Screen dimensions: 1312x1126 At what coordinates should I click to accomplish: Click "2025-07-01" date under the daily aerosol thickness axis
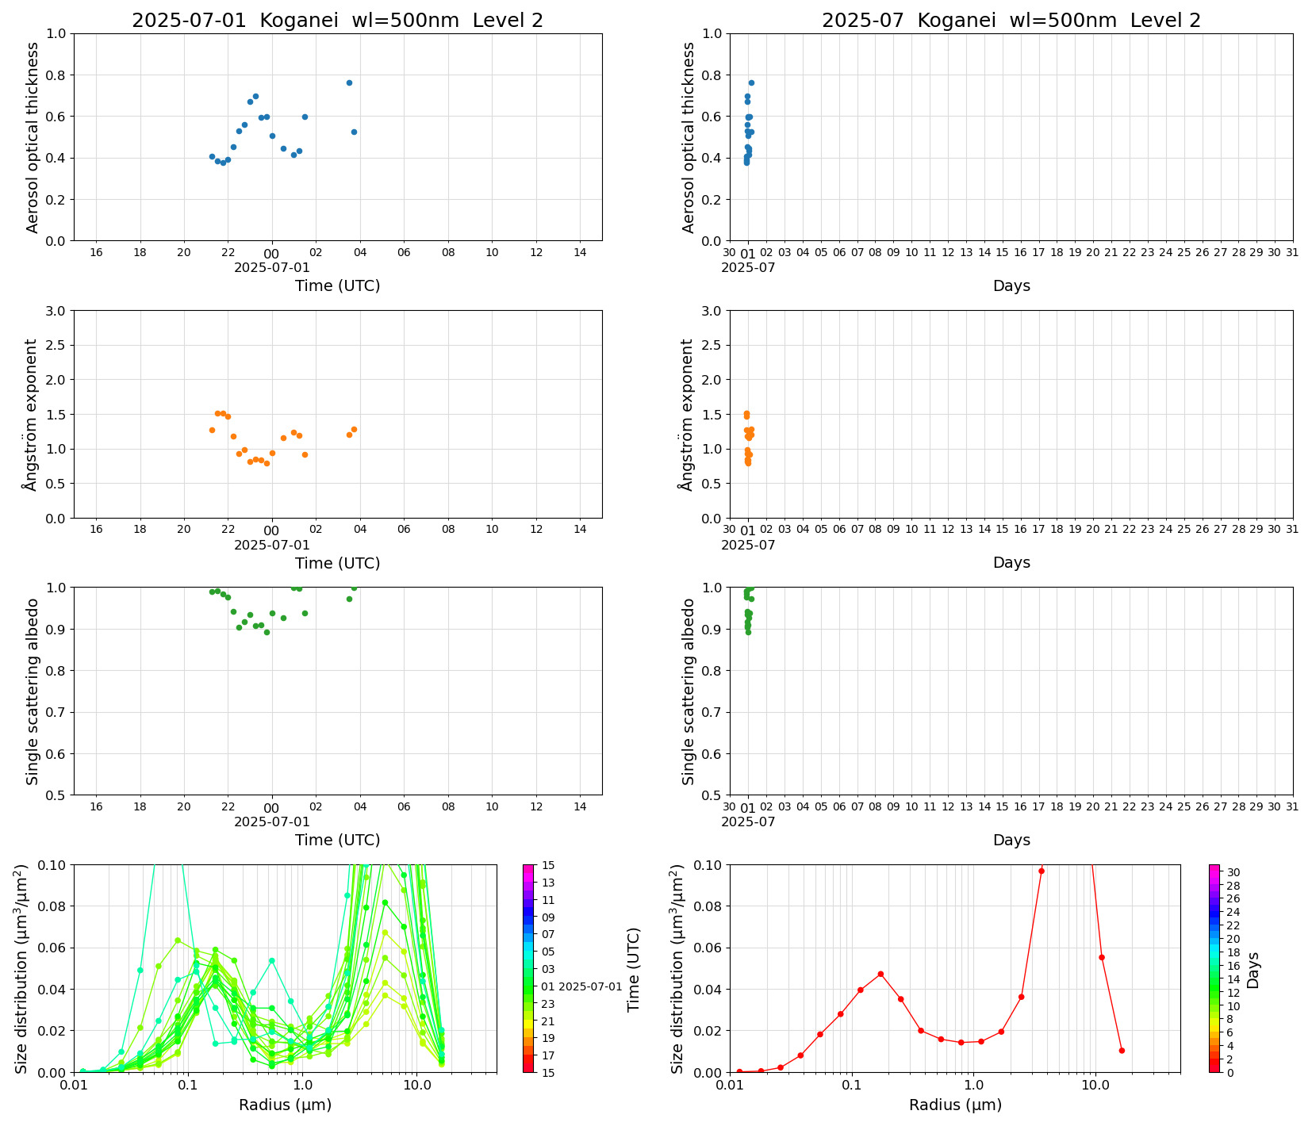(272, 267)
